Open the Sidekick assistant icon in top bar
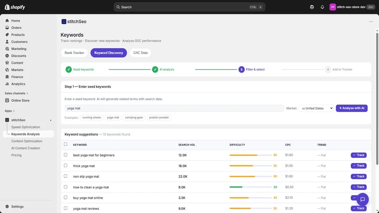 coord(312,7)
